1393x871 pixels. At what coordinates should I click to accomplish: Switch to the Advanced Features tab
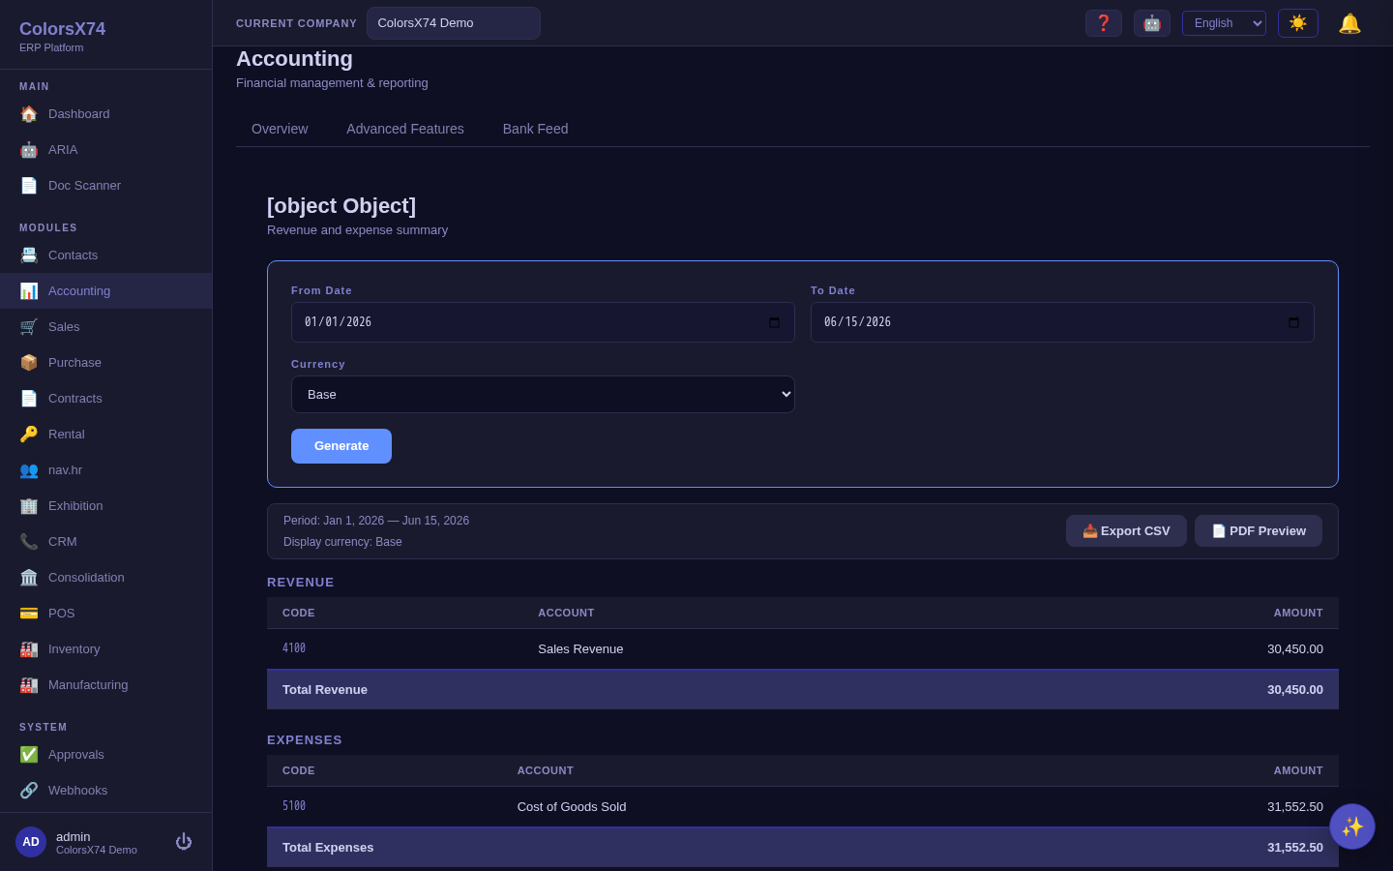tap(405, 129)
